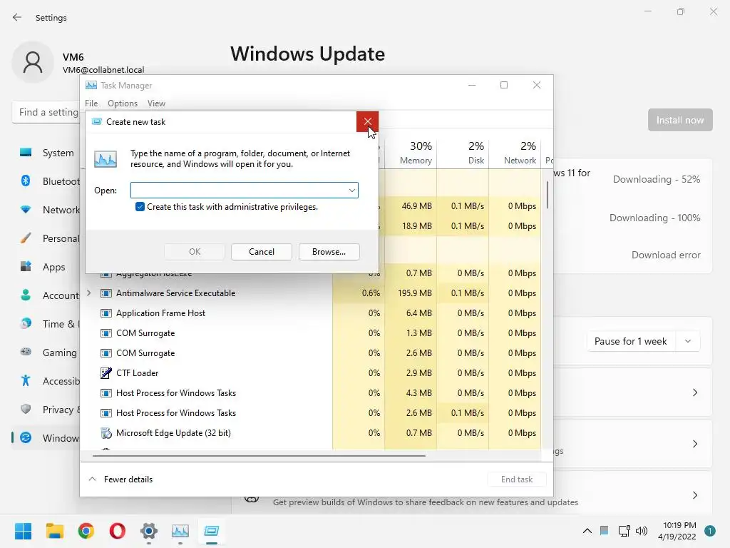Open Privacy shield icon in Settings
Viewport: 730px width, 548px height.
point(26,409)
